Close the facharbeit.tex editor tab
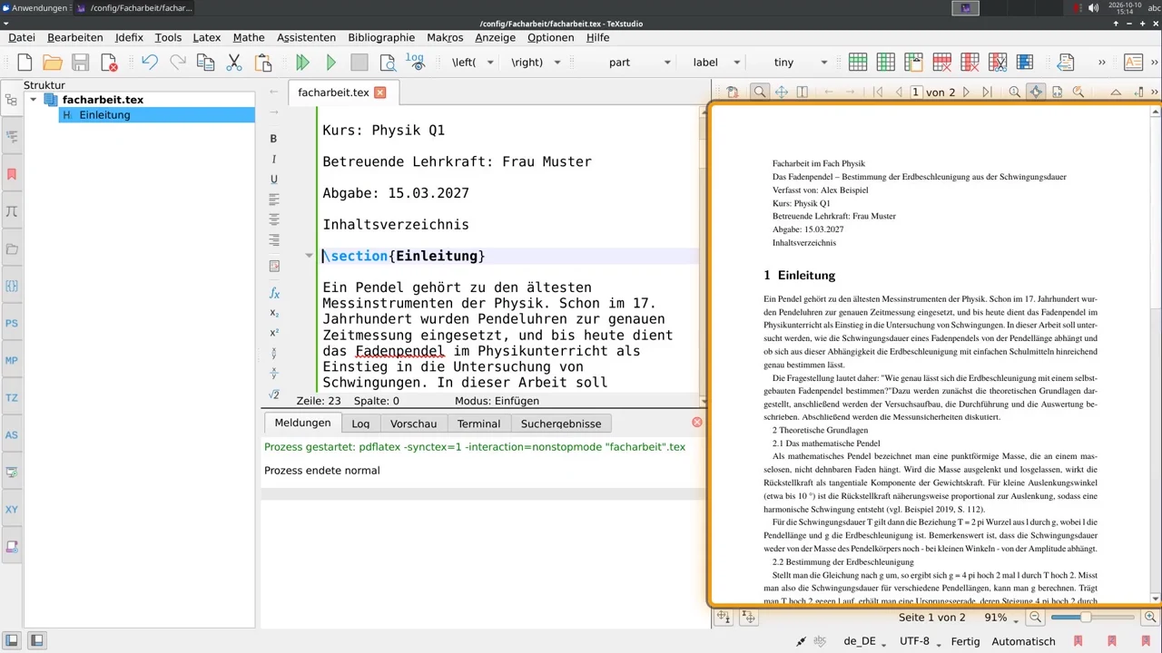Screen dimensions: 1162x653 [380, 93]
